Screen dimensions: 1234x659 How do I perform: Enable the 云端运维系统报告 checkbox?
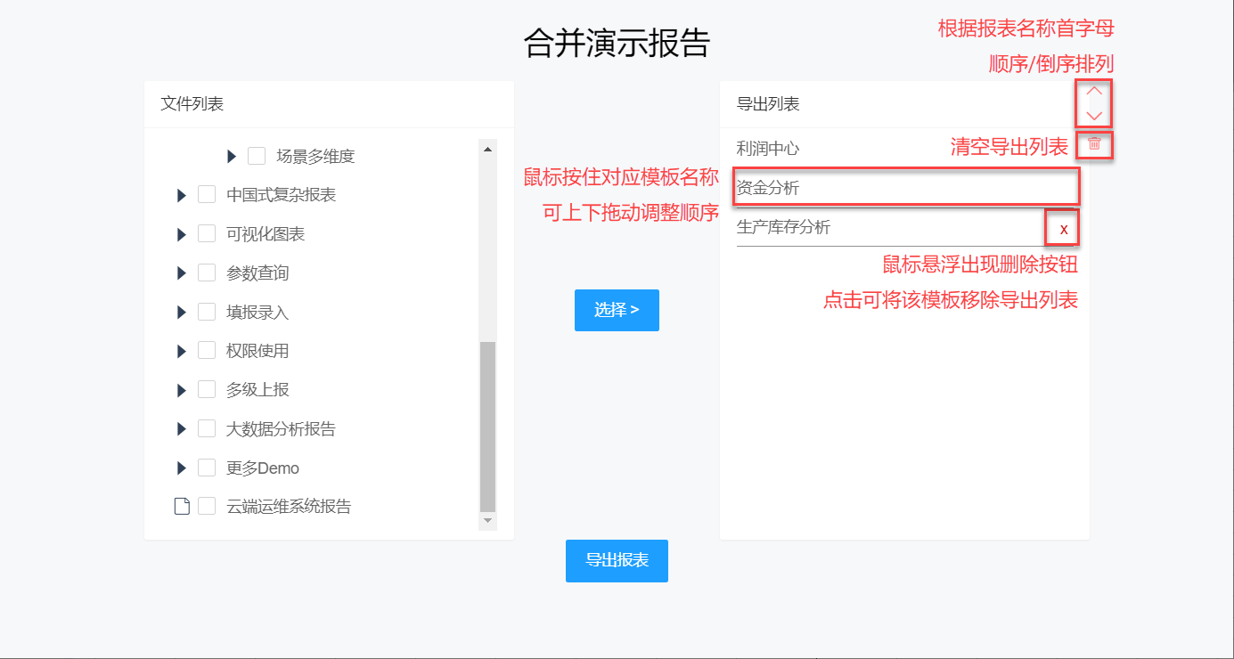point(207,507)
